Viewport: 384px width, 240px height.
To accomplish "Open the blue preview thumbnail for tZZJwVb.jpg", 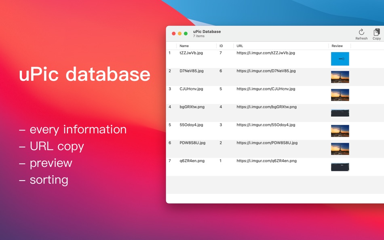I will coord(340,59).
